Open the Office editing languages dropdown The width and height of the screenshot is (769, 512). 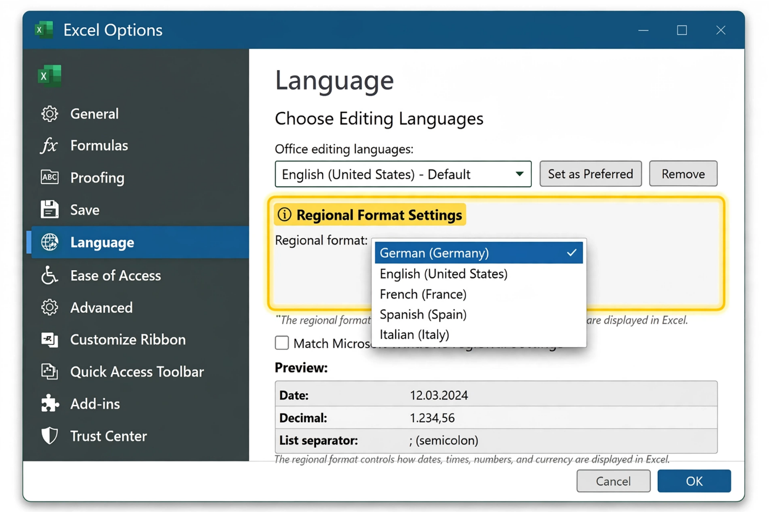pyautogui.click(x=403, y=174)
